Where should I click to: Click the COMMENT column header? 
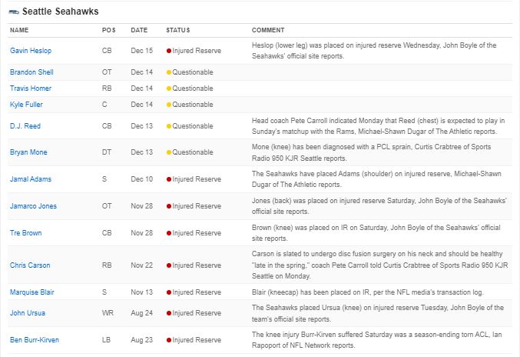pyautogui.click(x=268, y=30)
